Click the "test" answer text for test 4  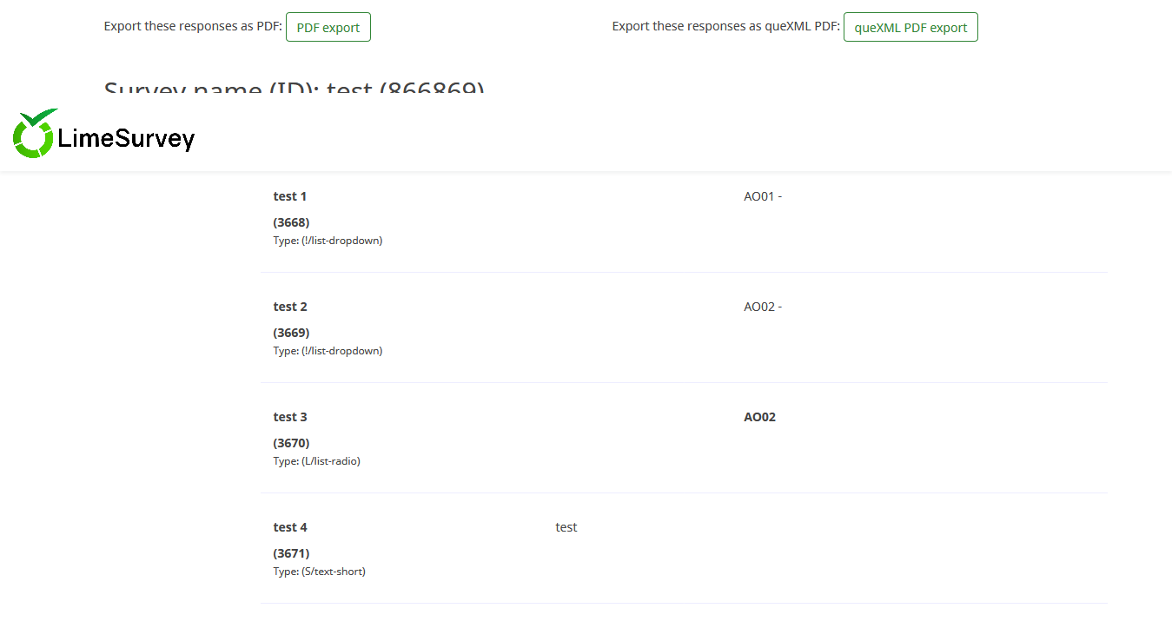(566, 527)
